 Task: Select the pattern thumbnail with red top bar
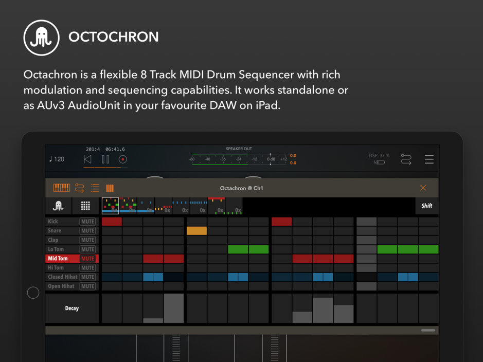[217, 206]
